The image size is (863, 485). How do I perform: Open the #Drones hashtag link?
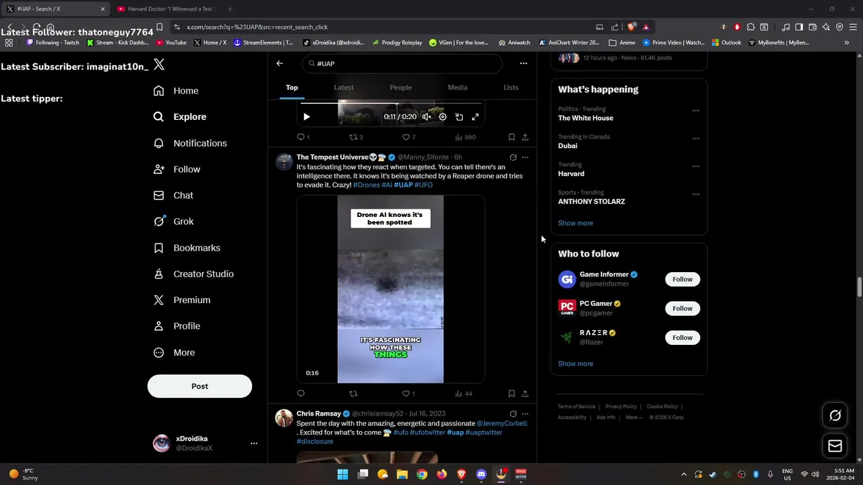(x=366, y=185)
